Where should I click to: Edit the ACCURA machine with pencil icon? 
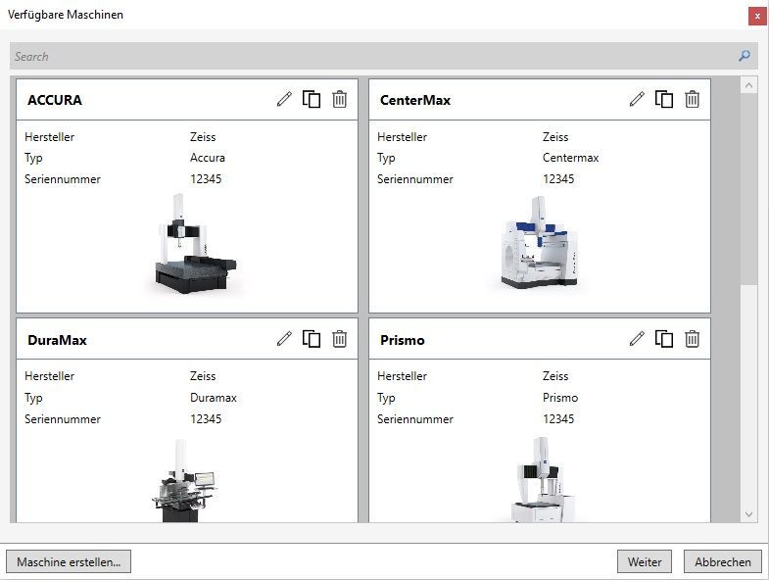pos(284,99)
